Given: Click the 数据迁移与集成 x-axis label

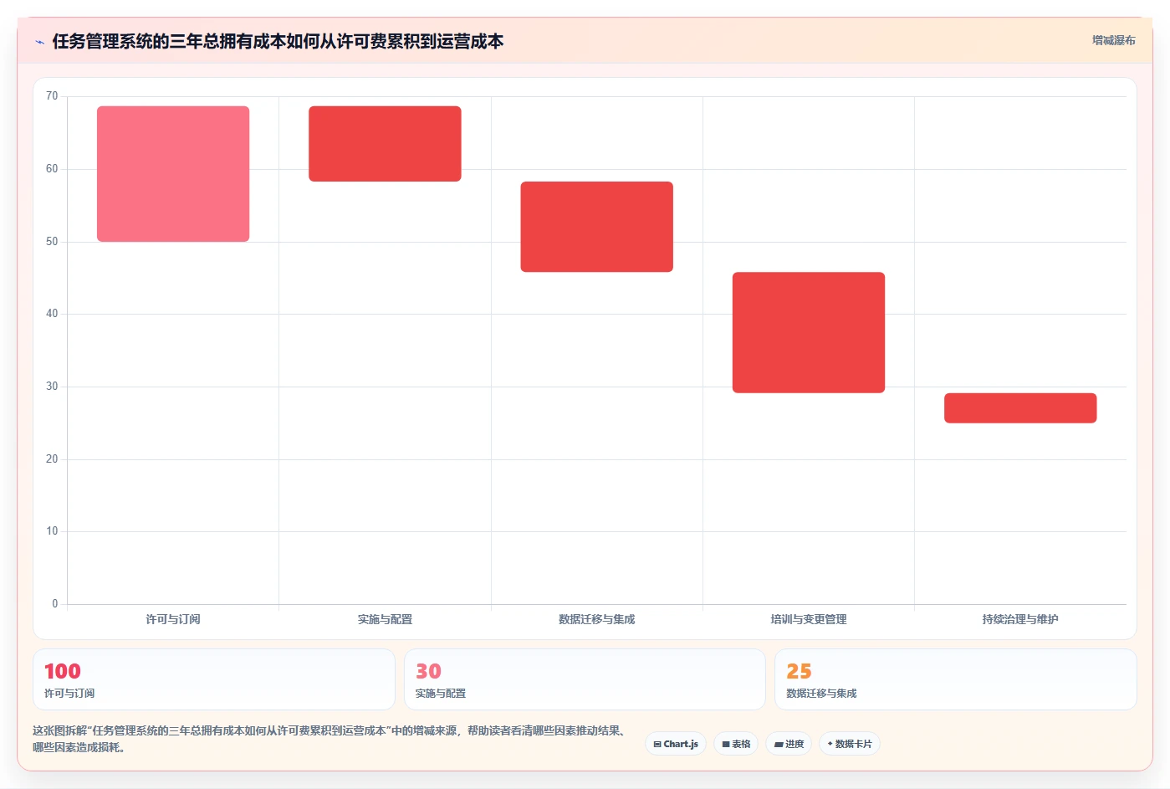Looking at the screenshot, I should (x=596, y=619).
